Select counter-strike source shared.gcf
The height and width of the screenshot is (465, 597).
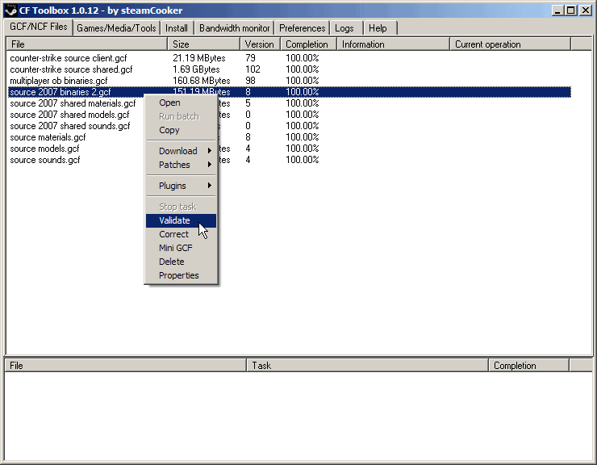point(71,69)
